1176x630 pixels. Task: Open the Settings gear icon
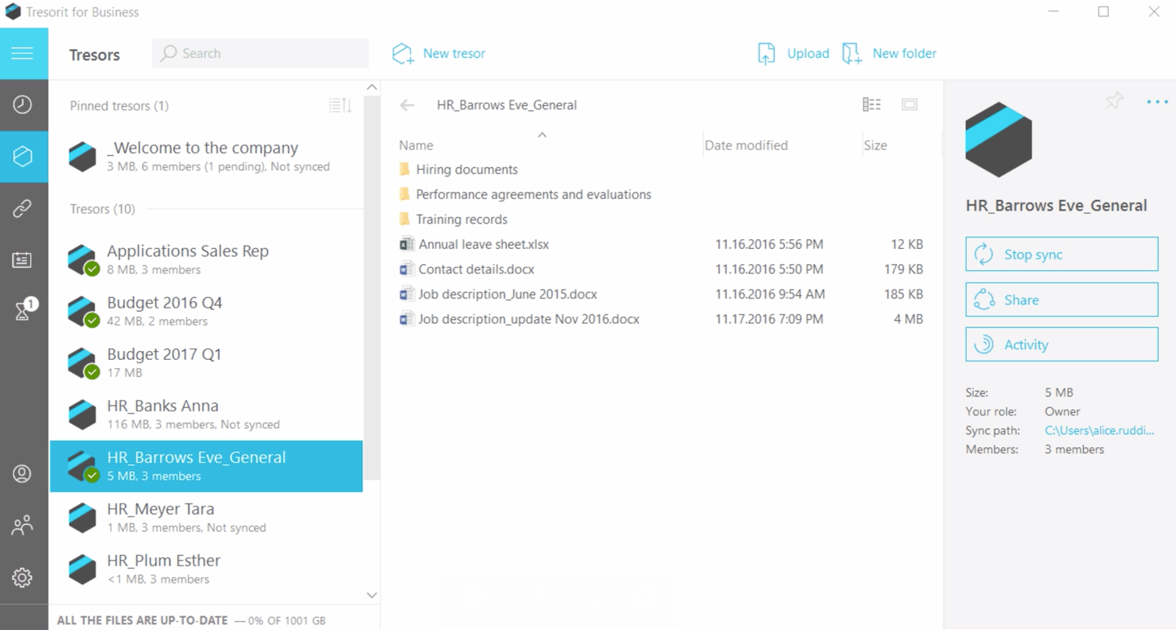point(23,578)
